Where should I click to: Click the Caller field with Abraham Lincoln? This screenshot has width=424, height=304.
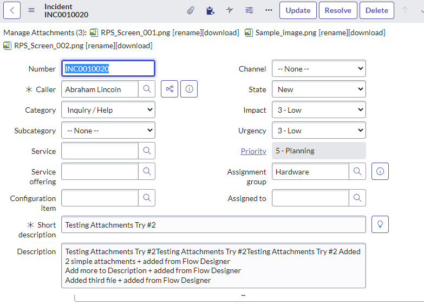[100, 89]
